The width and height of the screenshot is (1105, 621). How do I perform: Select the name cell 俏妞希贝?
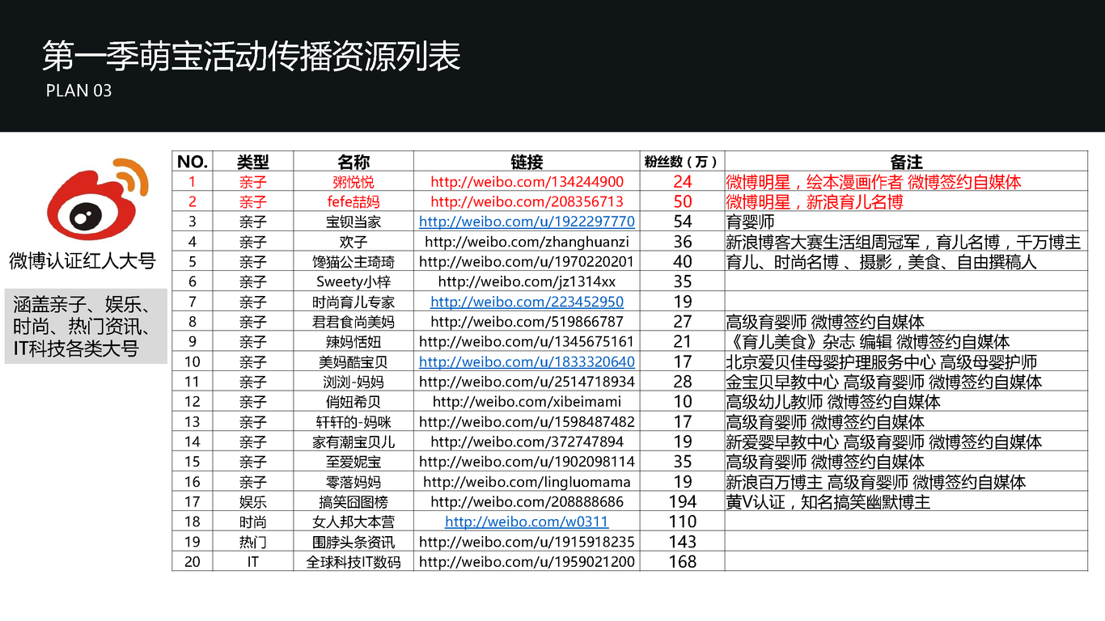(x=354, y=401)
